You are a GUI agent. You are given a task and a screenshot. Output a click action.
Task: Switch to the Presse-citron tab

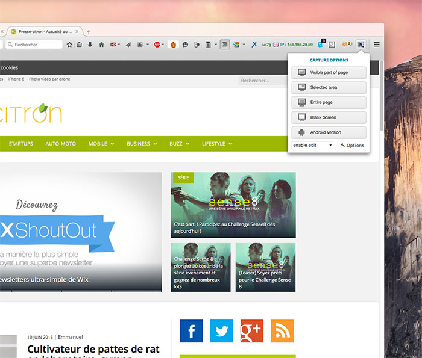tap(45, 32)
